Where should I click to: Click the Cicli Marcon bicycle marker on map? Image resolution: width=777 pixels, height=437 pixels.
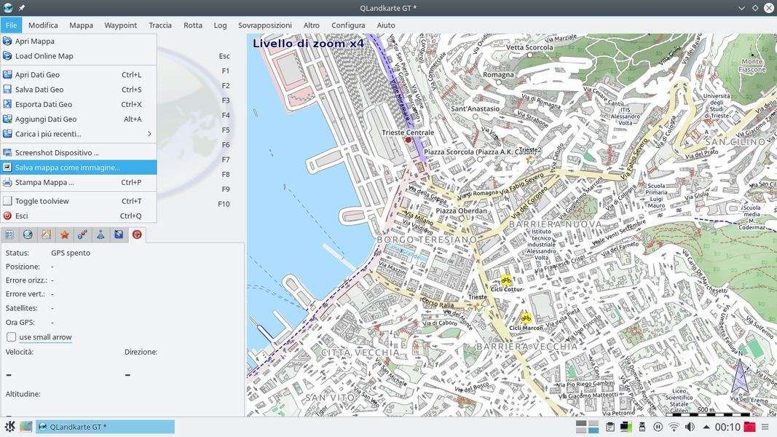click(526, 318)
